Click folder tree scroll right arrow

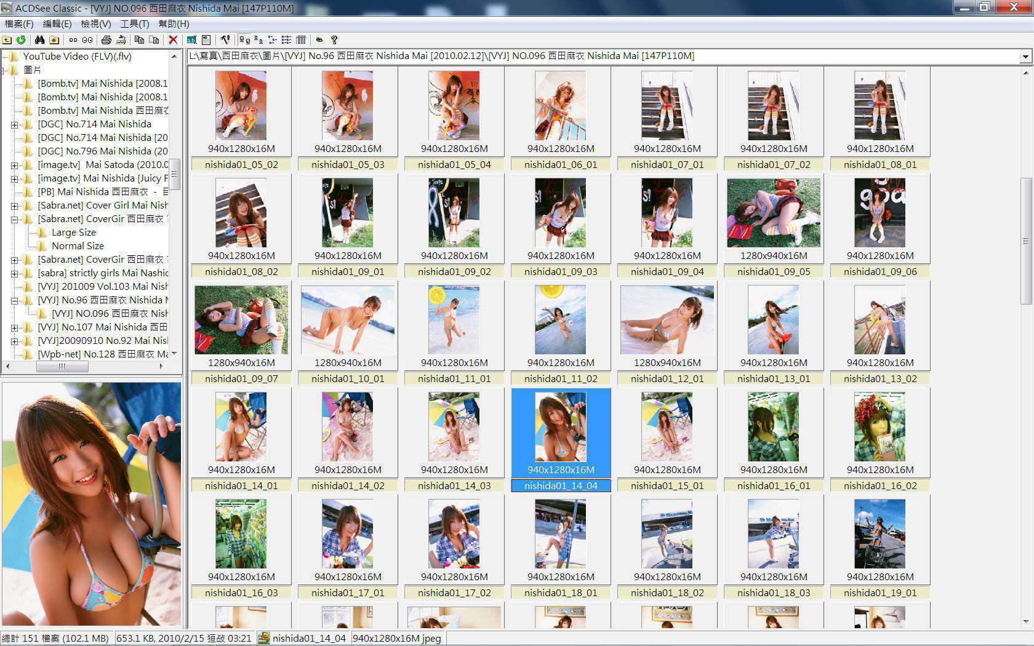point(162,367)
